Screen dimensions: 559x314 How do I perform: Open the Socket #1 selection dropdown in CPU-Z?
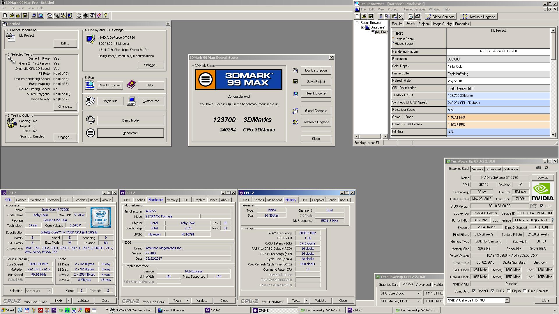click(x=49, y=291)
